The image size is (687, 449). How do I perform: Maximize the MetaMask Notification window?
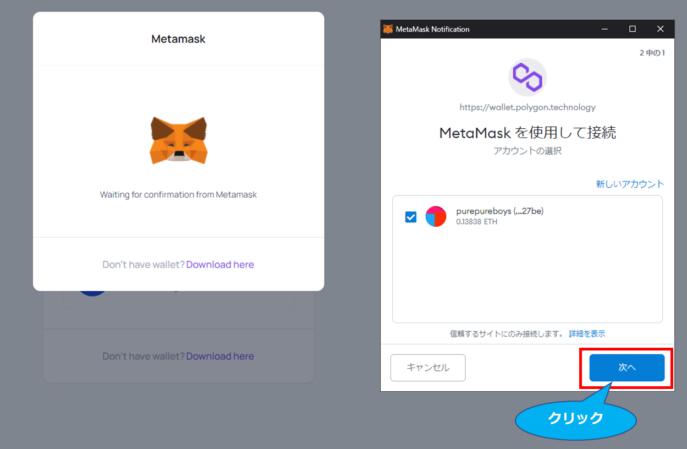coord(633,29)
